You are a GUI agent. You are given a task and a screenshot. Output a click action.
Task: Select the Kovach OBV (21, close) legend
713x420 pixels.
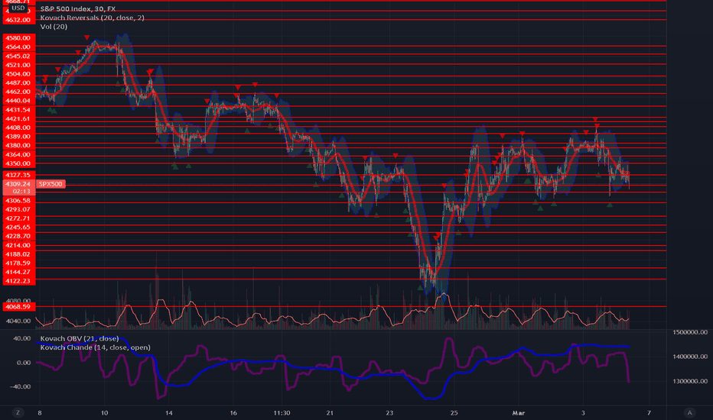pyautogui.click(x=80, y=339)
